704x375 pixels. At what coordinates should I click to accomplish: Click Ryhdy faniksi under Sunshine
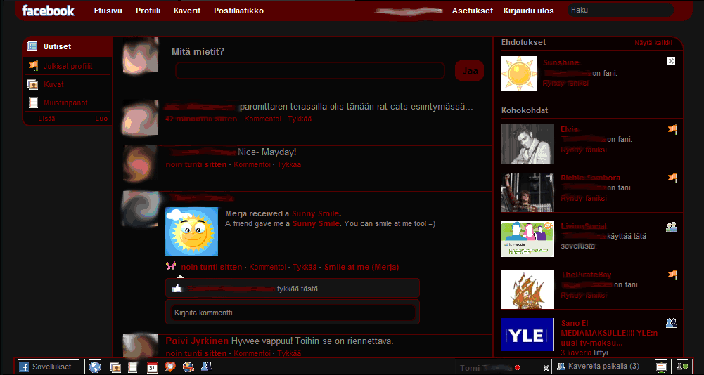pos(565,84)
